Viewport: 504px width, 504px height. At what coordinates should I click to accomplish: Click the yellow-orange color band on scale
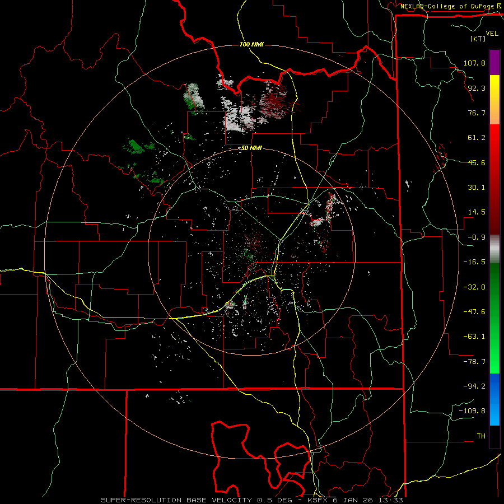pyautogui.click(x=494, y=100)
